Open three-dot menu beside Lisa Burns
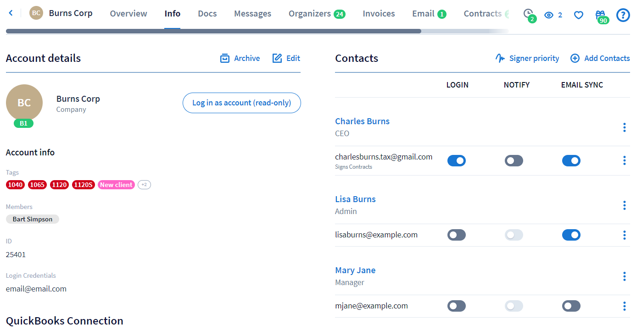This screenshot has width=642, height=330. coord(624,205)
